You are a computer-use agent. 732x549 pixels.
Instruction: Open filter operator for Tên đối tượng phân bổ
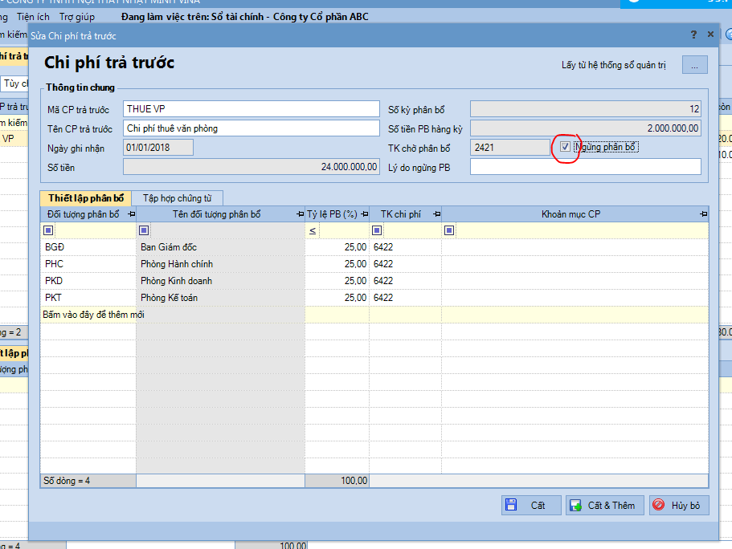(x=145, y=230)
